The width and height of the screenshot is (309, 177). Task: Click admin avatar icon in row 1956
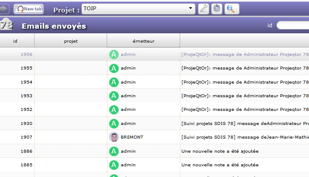pyautogui.click(x=114, y=55)
